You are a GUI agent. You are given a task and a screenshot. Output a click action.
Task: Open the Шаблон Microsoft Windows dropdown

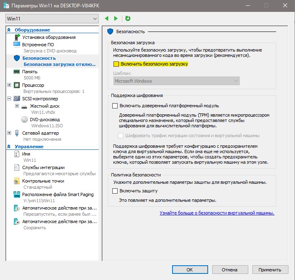coord(176,81)
